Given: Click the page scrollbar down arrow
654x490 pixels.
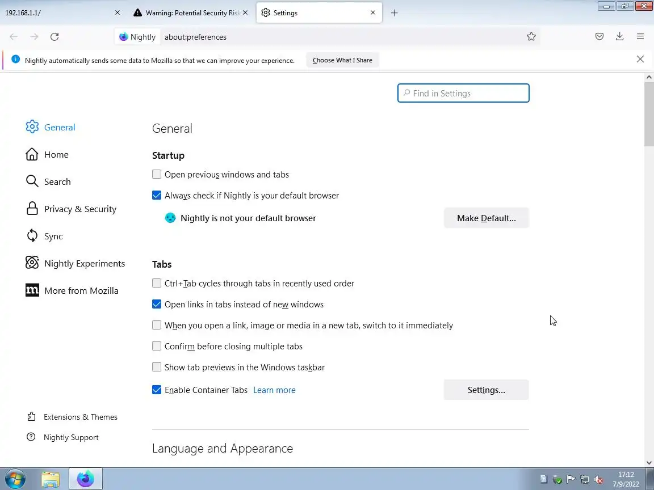Looking at the screenshot, I should pos(648,463).
